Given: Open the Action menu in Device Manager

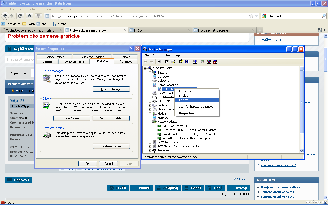Looking at the screenshot, I should click(x=157, y=55).
